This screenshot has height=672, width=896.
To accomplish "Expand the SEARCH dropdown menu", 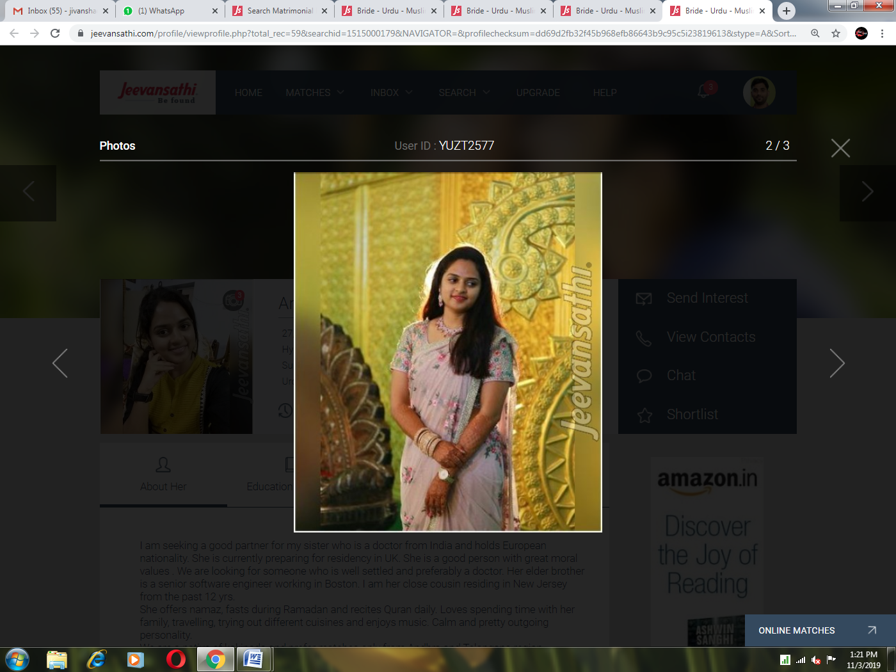I will (464, 93).
